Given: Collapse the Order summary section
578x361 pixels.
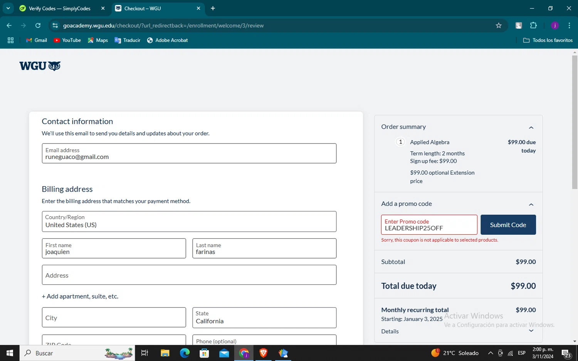Looking at the screenshot, I should coord(531,127).
